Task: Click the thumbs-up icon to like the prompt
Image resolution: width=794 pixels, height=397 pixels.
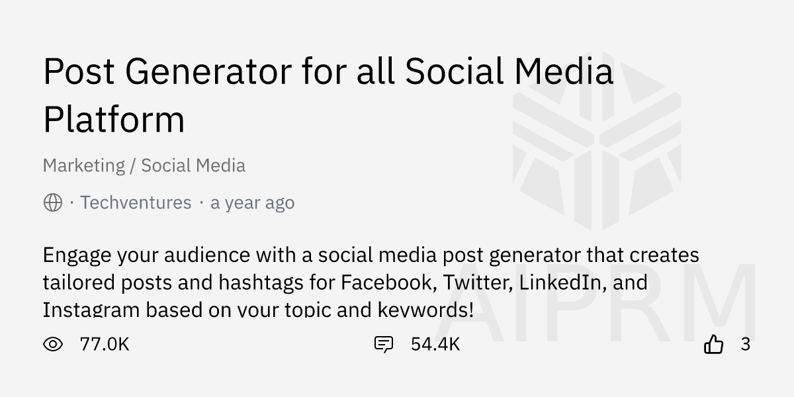Action: point(715,344)
